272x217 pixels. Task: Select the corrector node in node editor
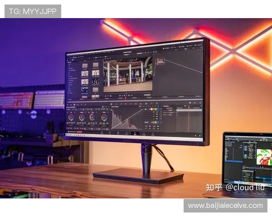point(160,61)
